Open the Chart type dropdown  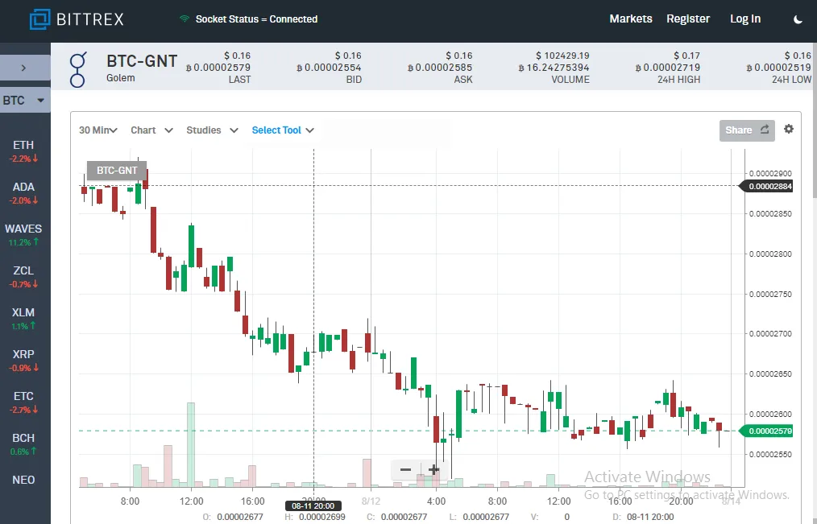coord(151,130)
